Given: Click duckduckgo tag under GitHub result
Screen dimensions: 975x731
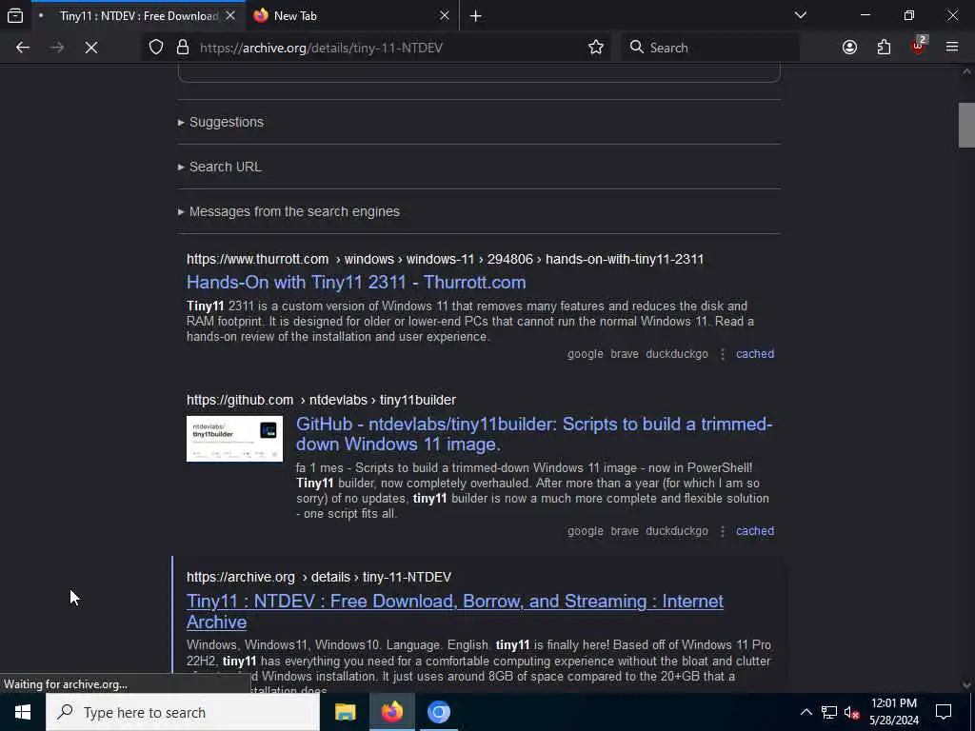Looking at the screenshot, I should click(677, 531).
